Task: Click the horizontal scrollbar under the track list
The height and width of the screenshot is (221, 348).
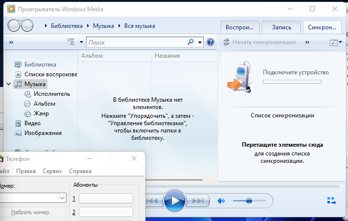Action: pyautogui.click(x=174, y=180)
